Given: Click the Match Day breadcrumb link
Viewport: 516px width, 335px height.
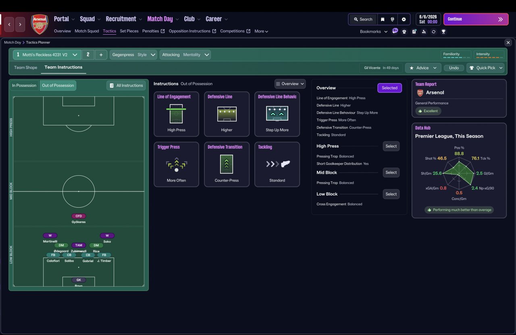Looking at the screenshot, I should coord(12,42).
